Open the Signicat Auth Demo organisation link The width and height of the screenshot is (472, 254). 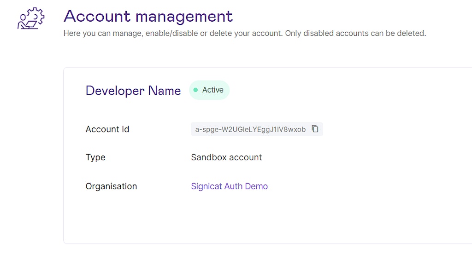coord(229,186)
